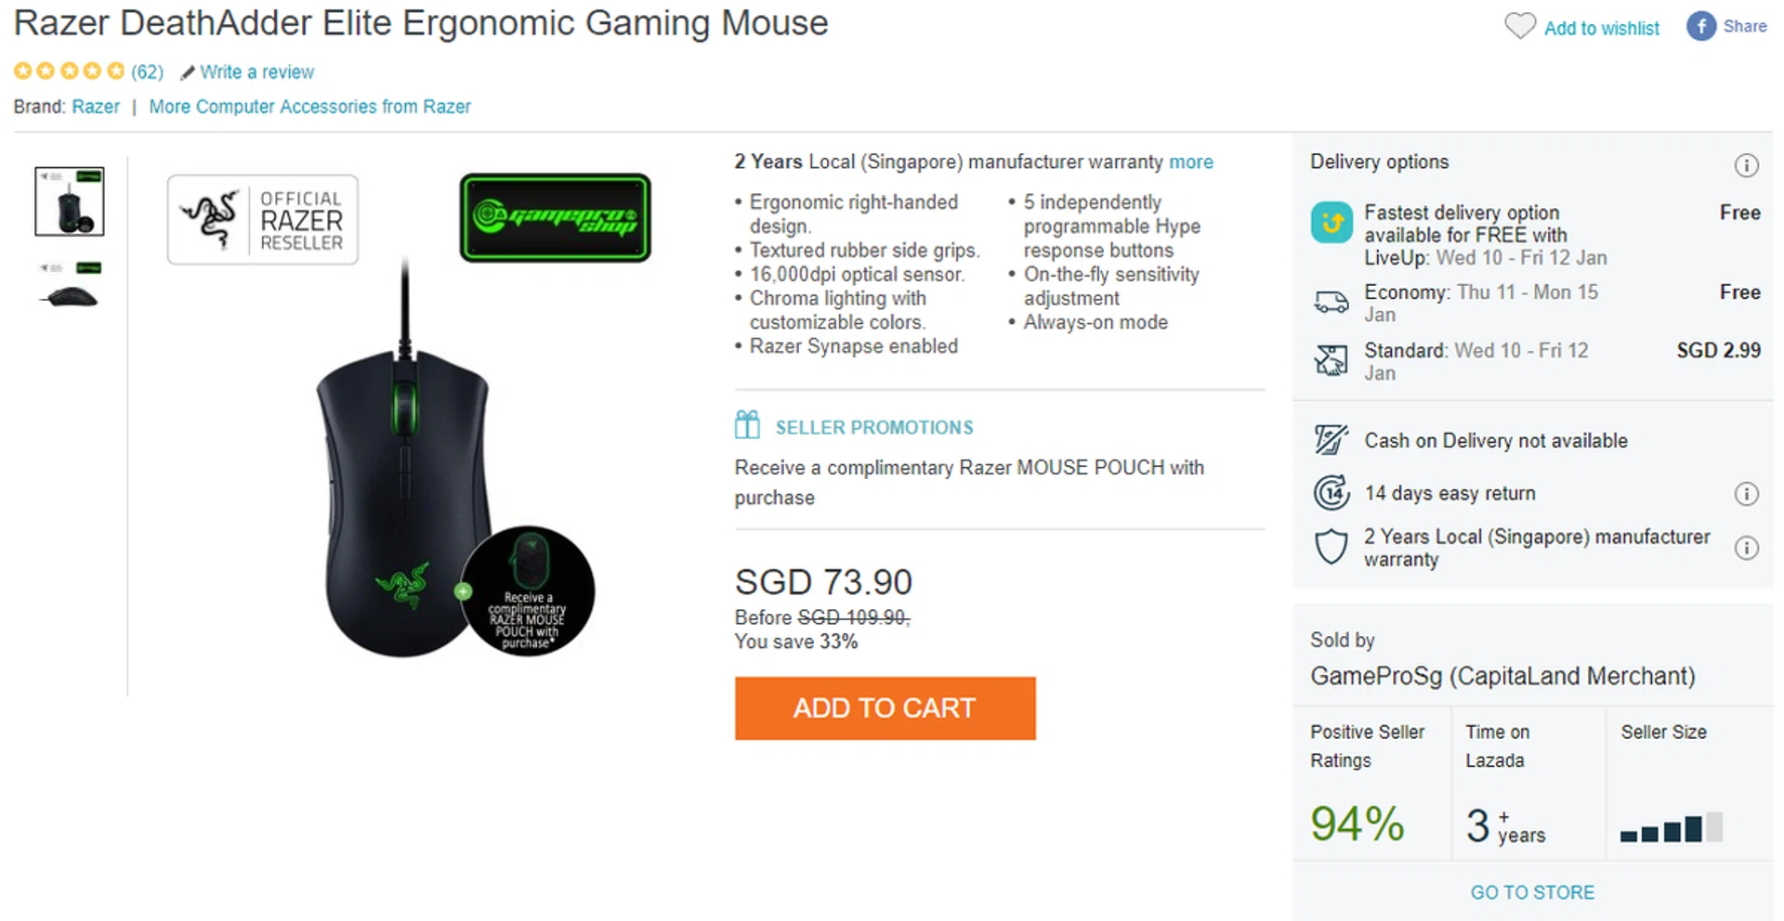Image resolution: width=1784 pixels, height=921 pixels.
Task: Select the first mouse top-view thumbnail
Action: pyautogui.click(x=70, y=201)
